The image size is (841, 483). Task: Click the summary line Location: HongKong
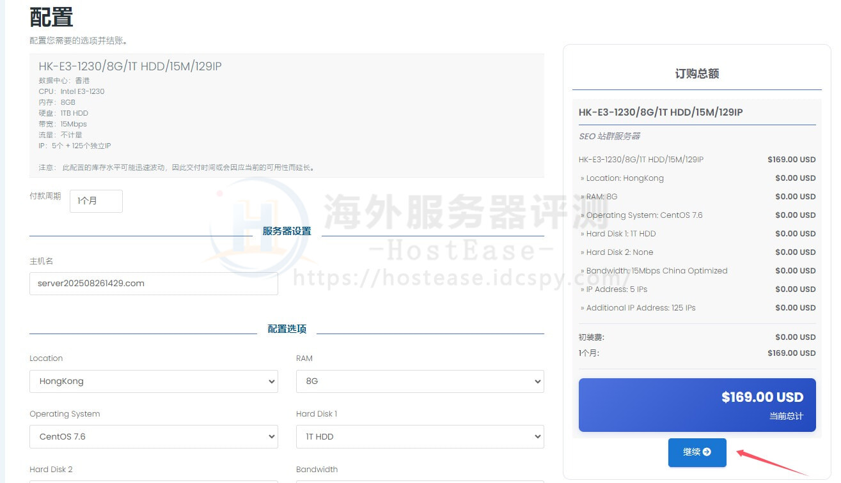point(625,178)
